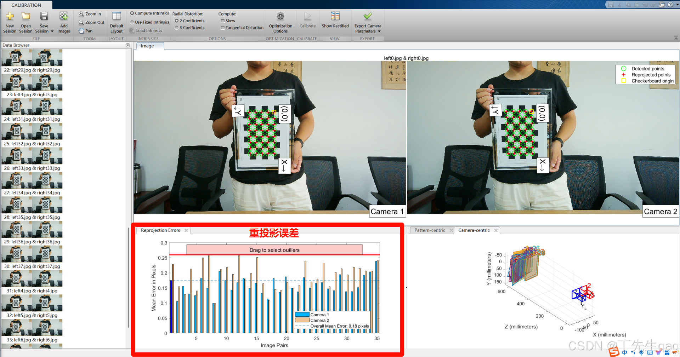Image resolution: width=680 pixels, height=357 pixels.
Task: Click the quick-access save icon in title bar
Action: point(611,5)
